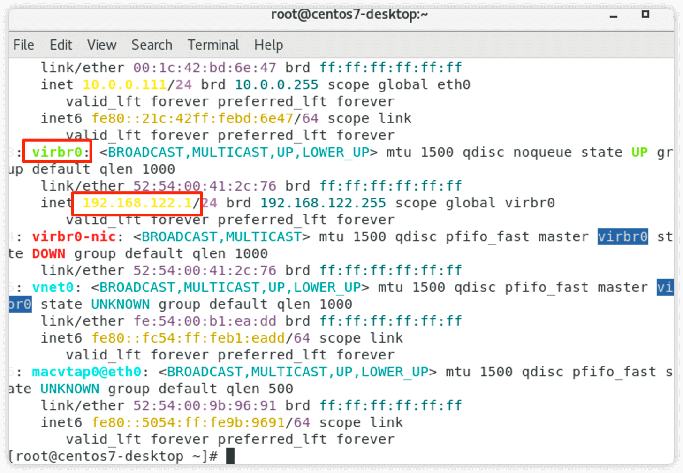This screenshot has height=473, width=683.
Task: Click the red DOWN state text
Action: (x=49, y=253)
